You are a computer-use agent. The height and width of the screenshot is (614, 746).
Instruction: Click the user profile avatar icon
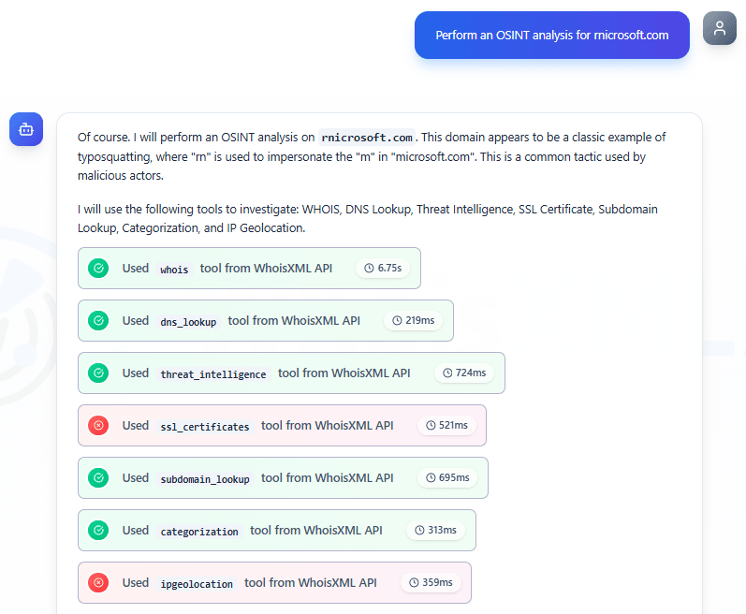pos(719,28)
